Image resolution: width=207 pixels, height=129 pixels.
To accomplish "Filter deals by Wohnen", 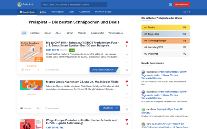I will point(82,33).
